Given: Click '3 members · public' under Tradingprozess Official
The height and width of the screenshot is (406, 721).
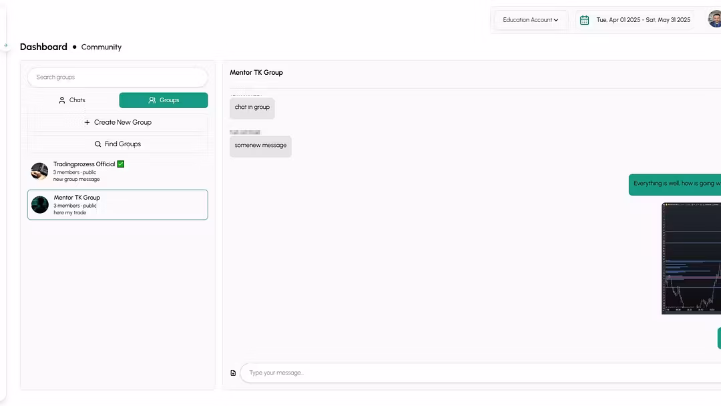Looking at the screenshot, I should [x=75, y=172].
